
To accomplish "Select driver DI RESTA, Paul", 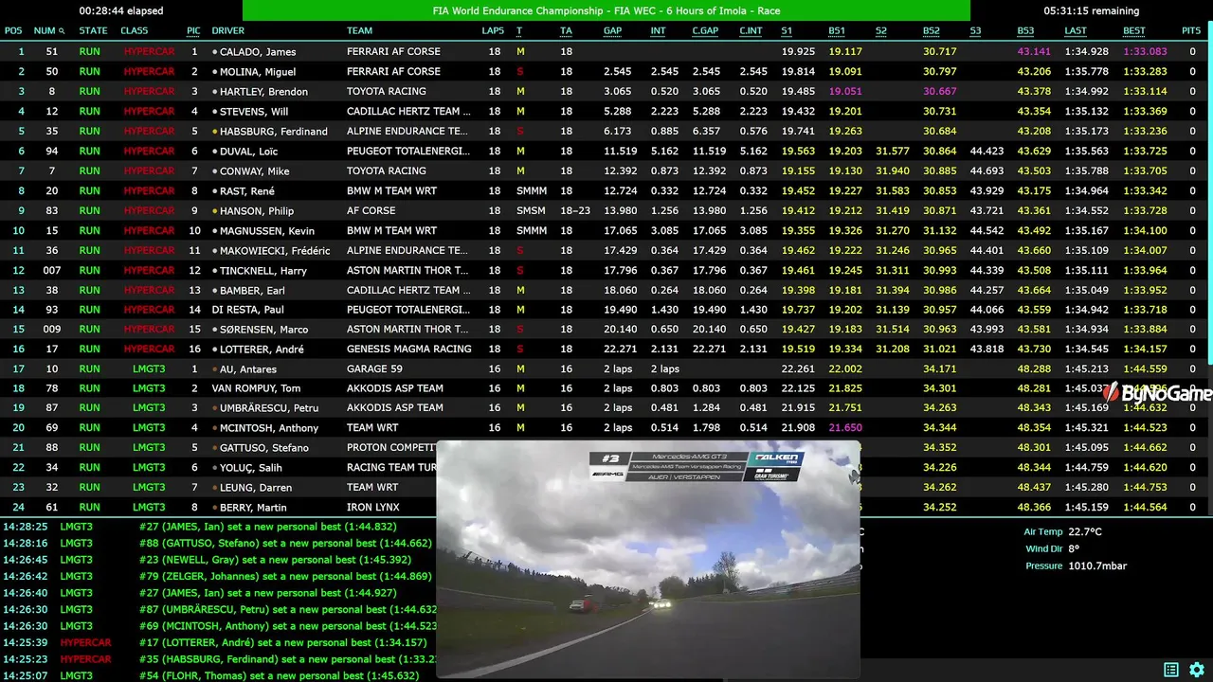I will pyautogui.click(x=247, y=310).
